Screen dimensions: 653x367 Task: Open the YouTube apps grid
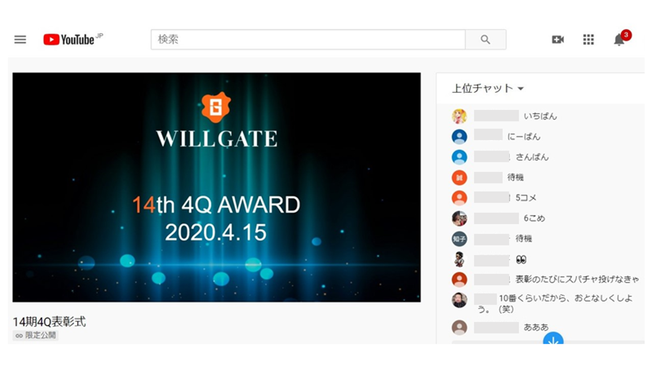pyautogui.click(x=588, y=39)
